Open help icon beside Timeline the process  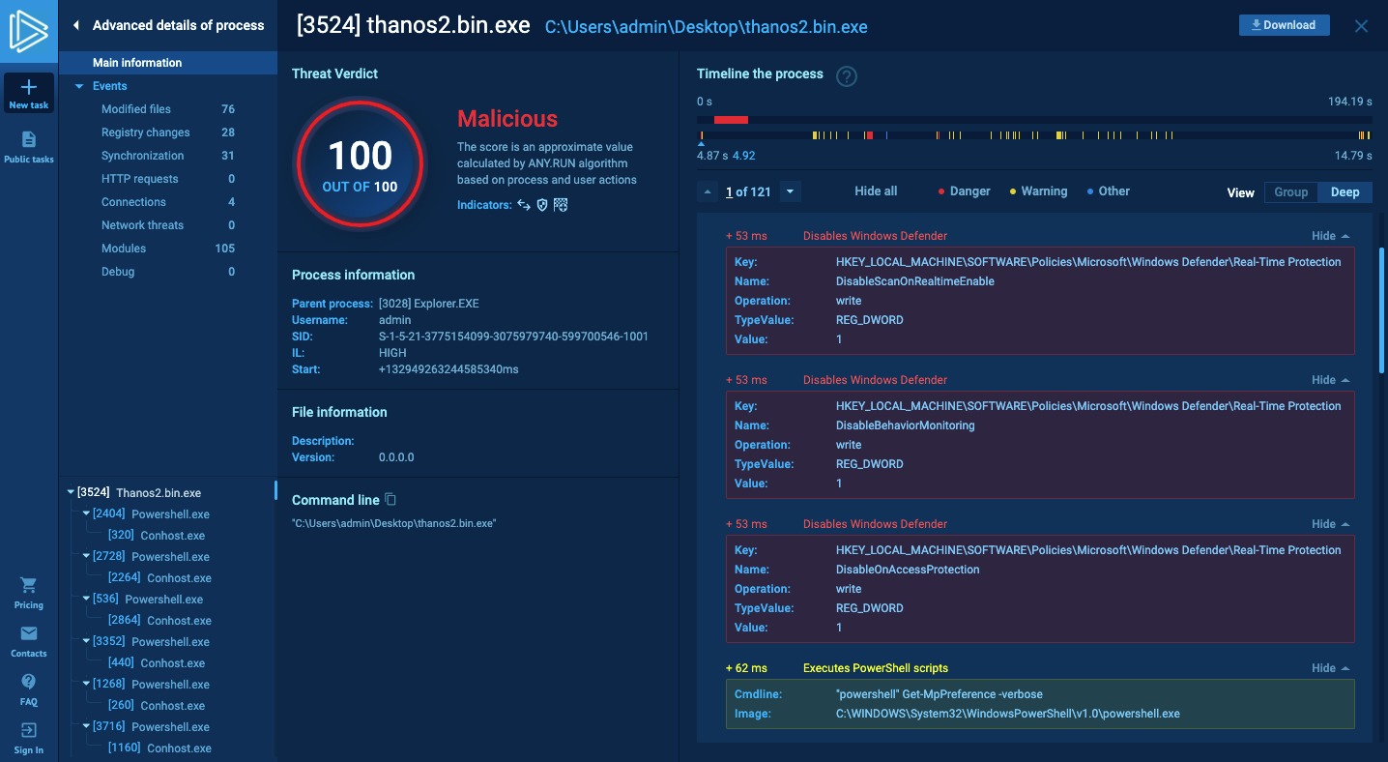point(847,76)
